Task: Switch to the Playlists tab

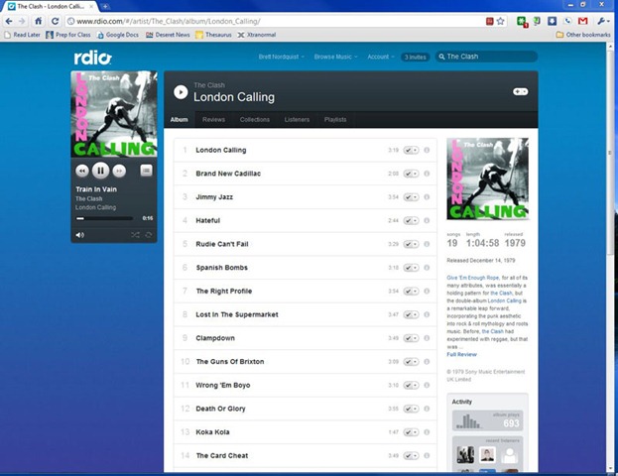Action: tap(335, 120)
